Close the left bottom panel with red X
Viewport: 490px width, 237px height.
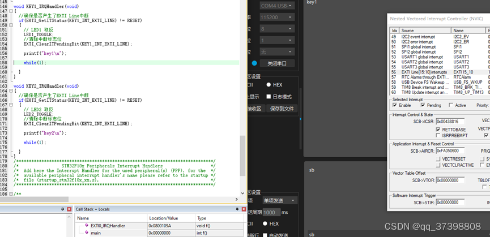click(x=69, y=209)
